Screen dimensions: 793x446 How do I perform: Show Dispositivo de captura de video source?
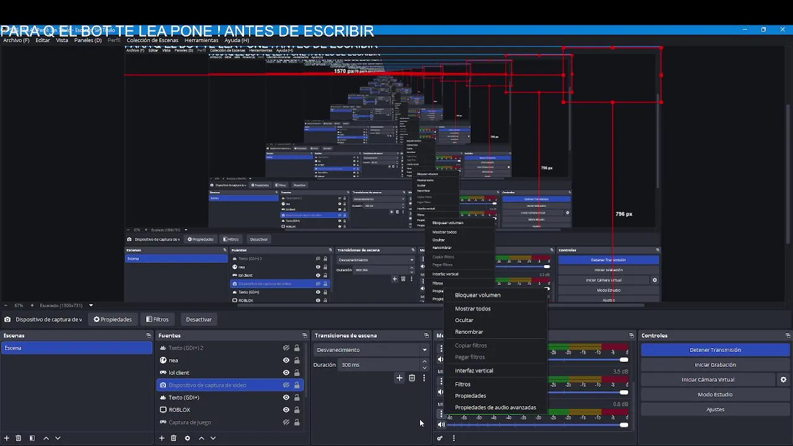(x=286, y=385)
